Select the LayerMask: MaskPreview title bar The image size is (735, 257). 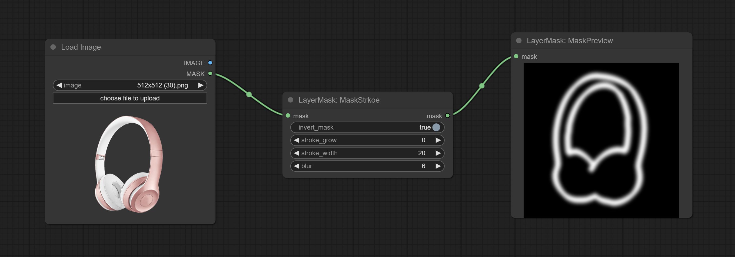[x=601, y=41]
